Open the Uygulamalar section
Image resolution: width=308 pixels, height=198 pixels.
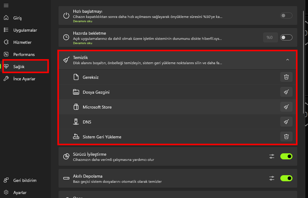(x=26, y=30)
